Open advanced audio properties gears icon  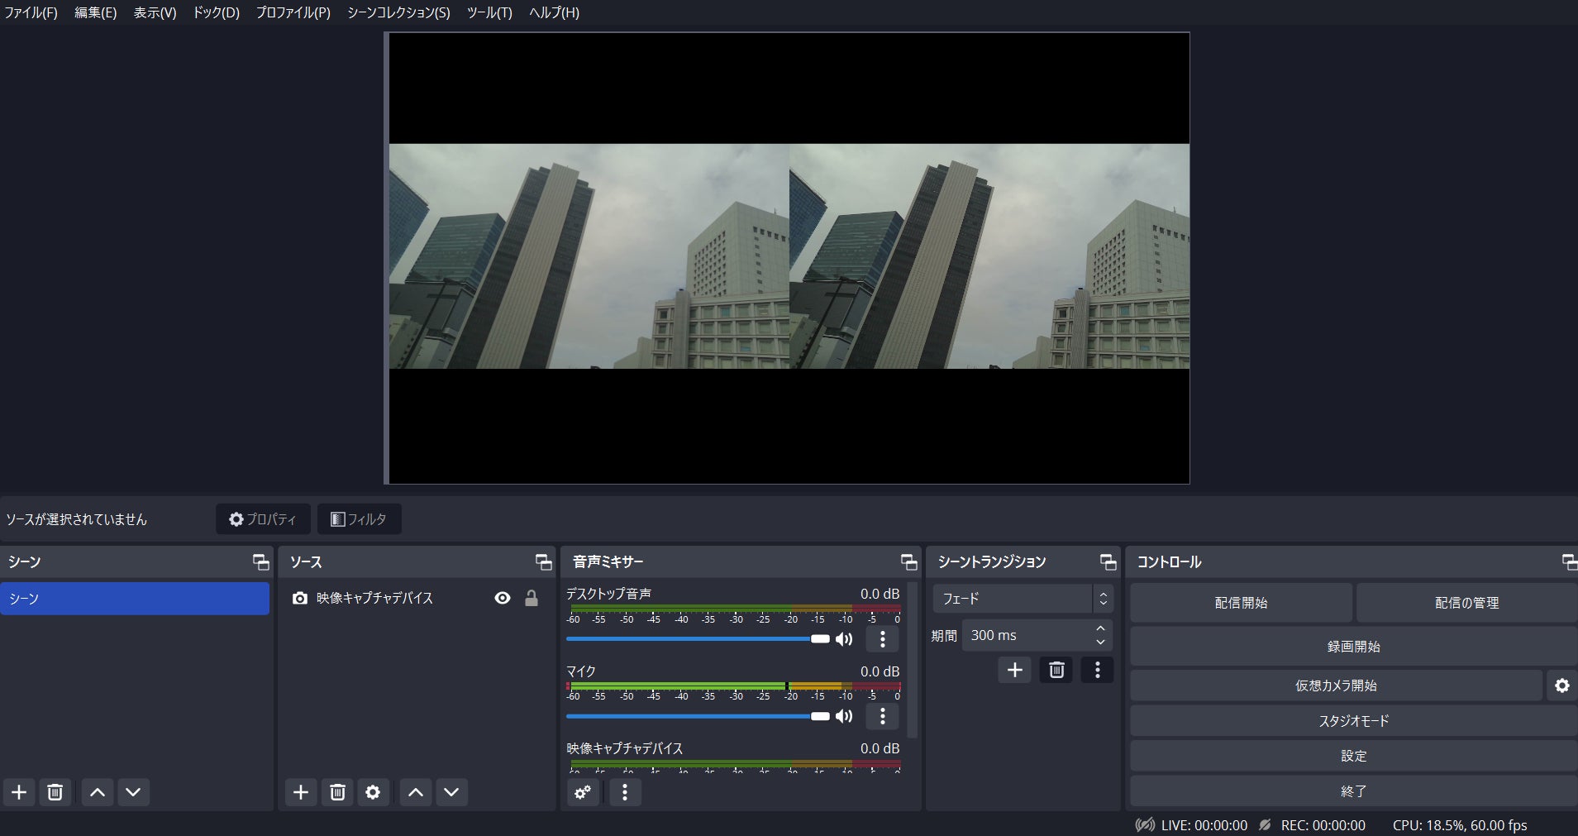click(x=583, y=792)
